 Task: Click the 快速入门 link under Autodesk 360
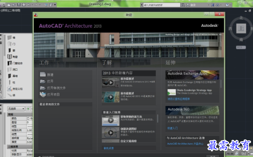[172, 128]
